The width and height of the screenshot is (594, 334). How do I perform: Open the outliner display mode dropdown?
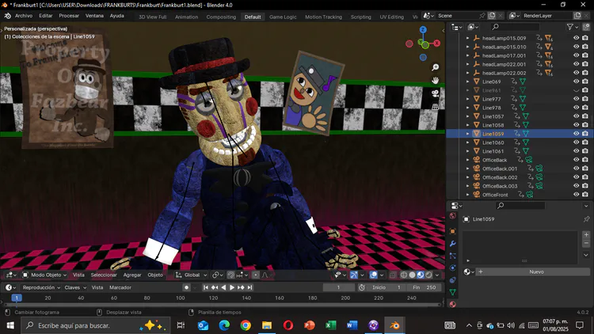[473, 27]
